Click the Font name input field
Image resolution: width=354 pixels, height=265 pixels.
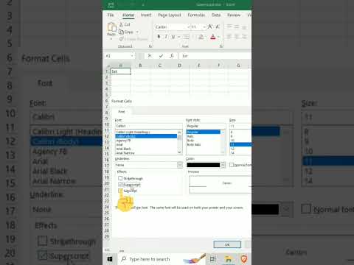[x=149, y=126]
